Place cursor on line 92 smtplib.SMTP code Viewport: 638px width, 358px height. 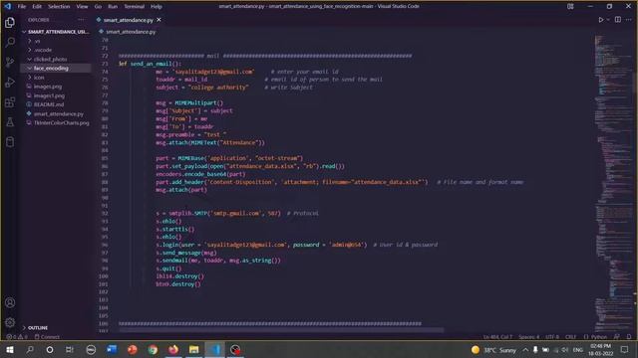click(x=218, y=213)
